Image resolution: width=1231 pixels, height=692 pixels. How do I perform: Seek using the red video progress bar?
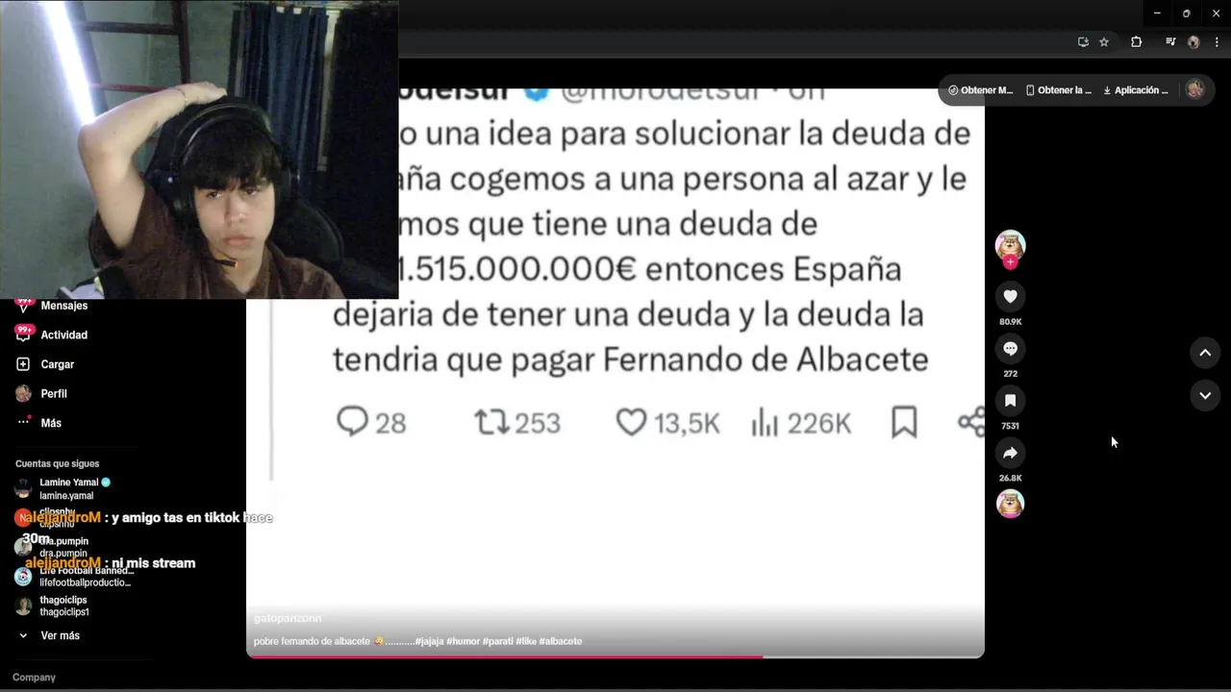point(615,657)
